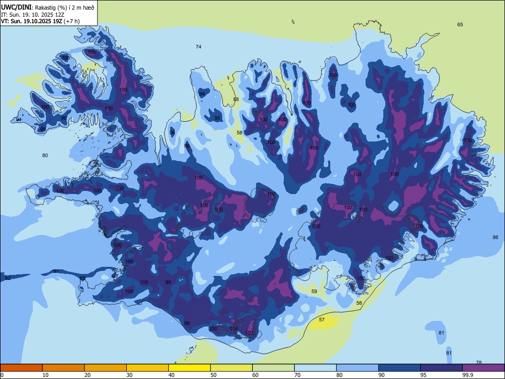Click the dark orange 0–10 legend swatch

21,368
